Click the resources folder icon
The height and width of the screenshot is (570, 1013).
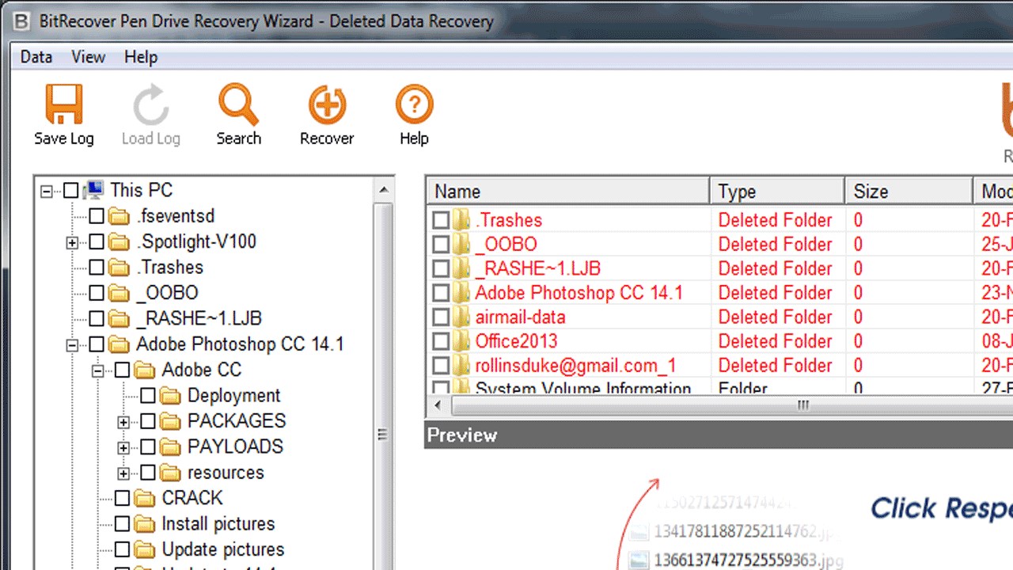pos(170,473)
